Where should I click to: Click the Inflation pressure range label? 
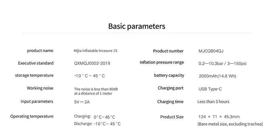click(162, 62)
